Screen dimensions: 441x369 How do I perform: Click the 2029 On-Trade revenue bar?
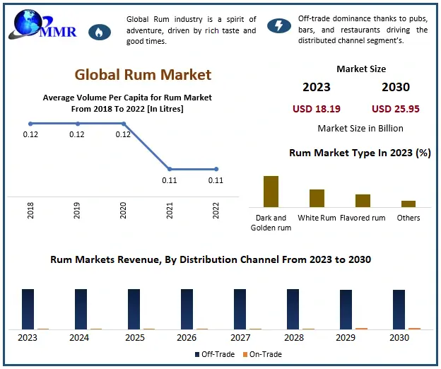pos(362,329)
